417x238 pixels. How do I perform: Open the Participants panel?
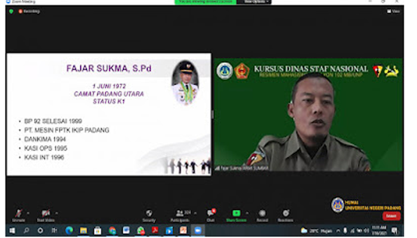point(179,214)
